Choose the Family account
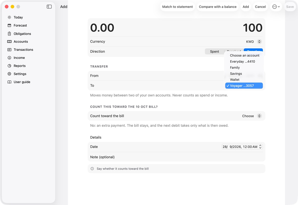The height and width of the screenshot is (205, 298). coord(244,68)
